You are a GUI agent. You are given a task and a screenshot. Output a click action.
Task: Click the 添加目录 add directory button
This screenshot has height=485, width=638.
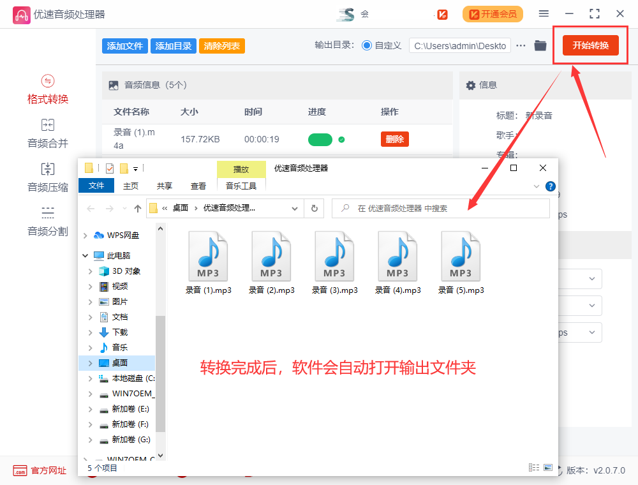174,46
